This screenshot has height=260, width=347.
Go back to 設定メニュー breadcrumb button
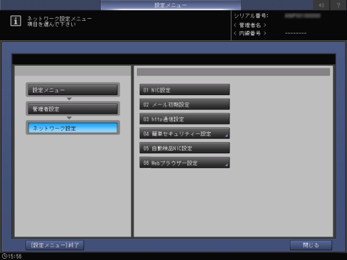72,90
